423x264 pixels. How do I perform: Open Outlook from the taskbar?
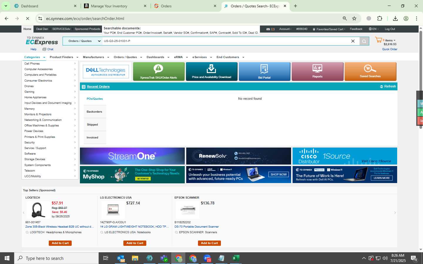click(121, 258)
